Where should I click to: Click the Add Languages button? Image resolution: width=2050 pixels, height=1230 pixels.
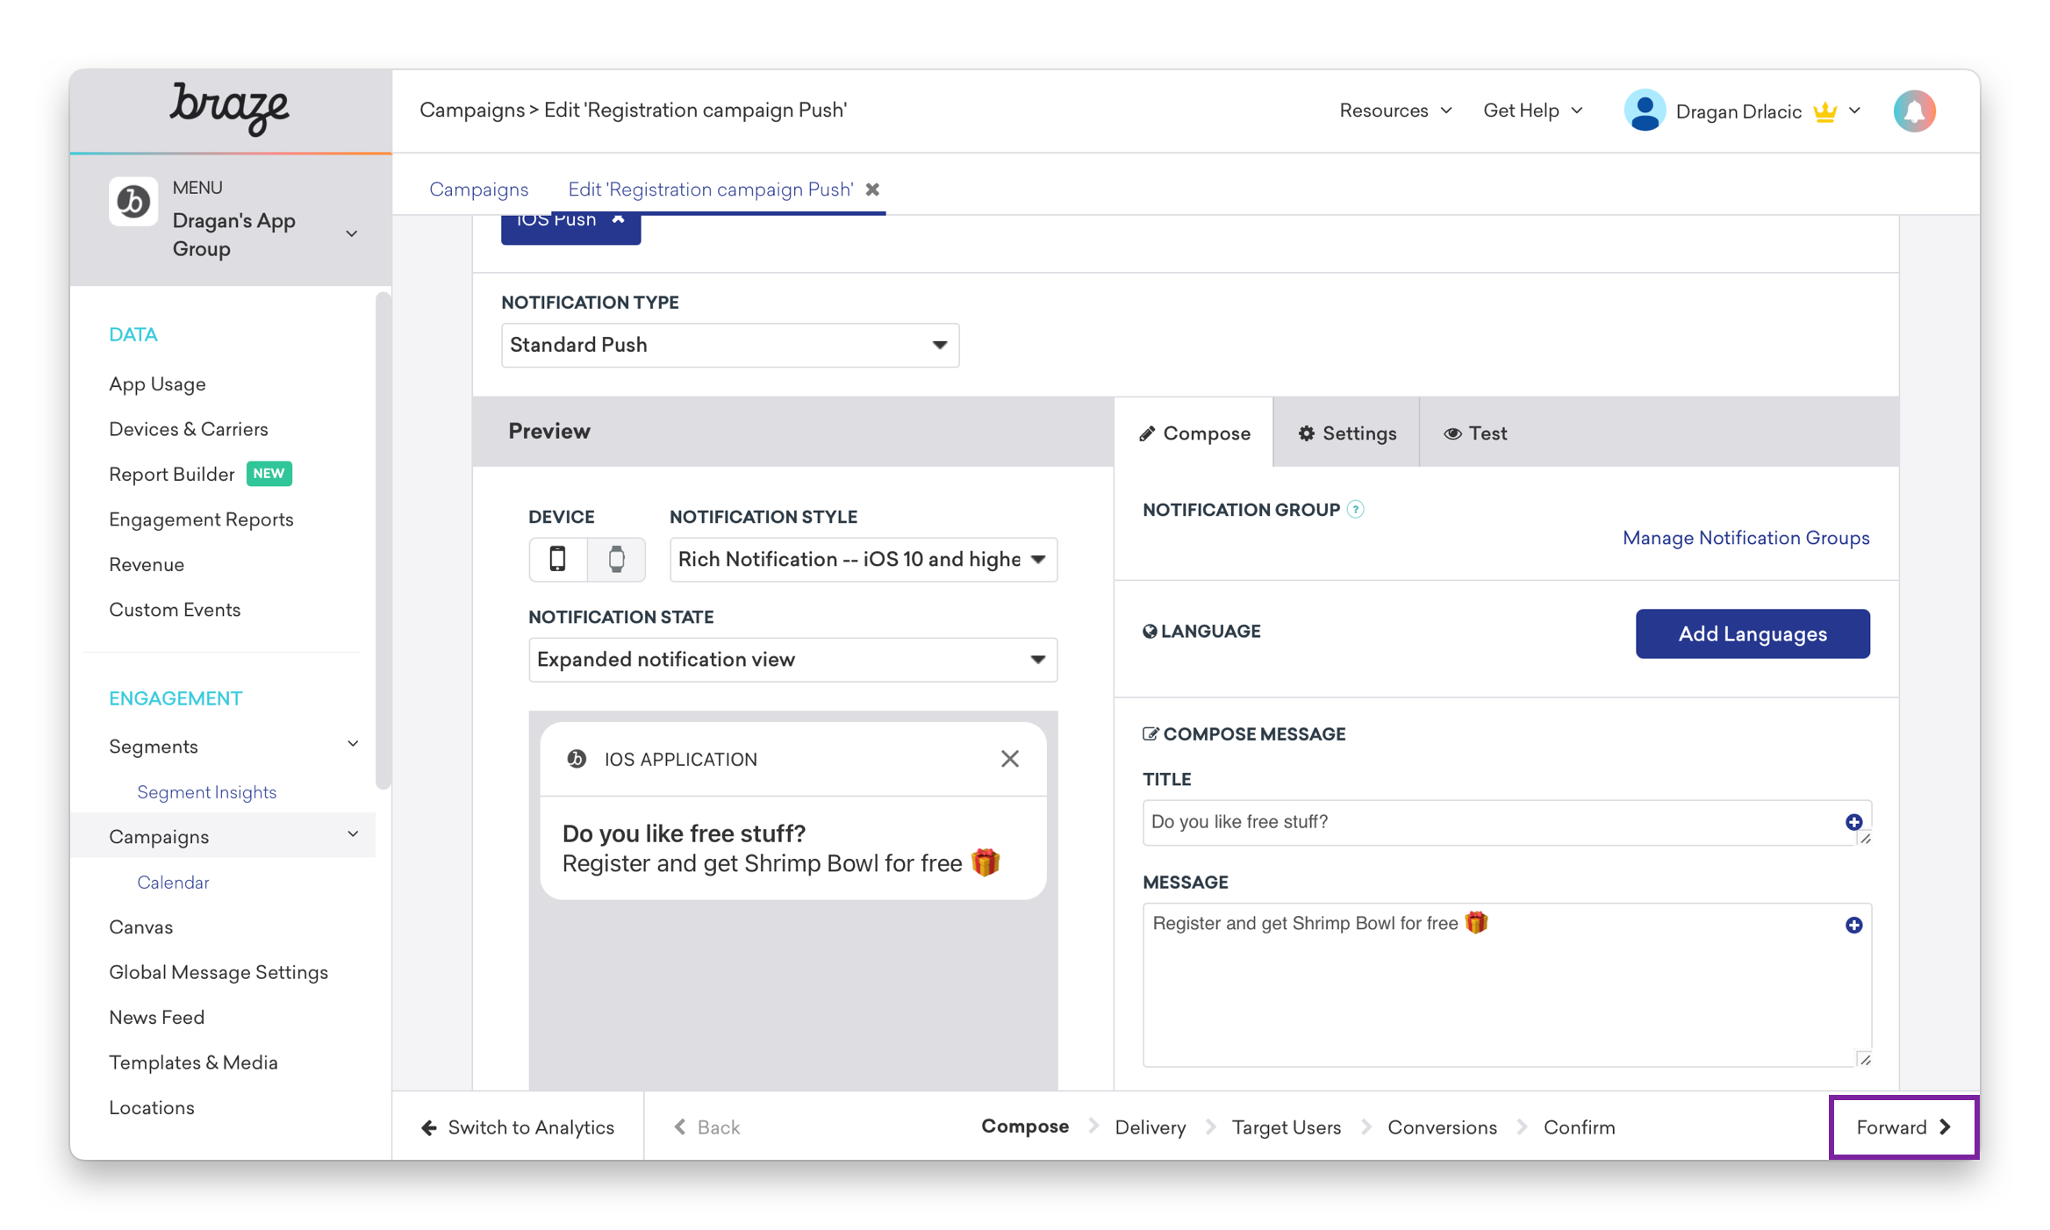(1752, 633)
